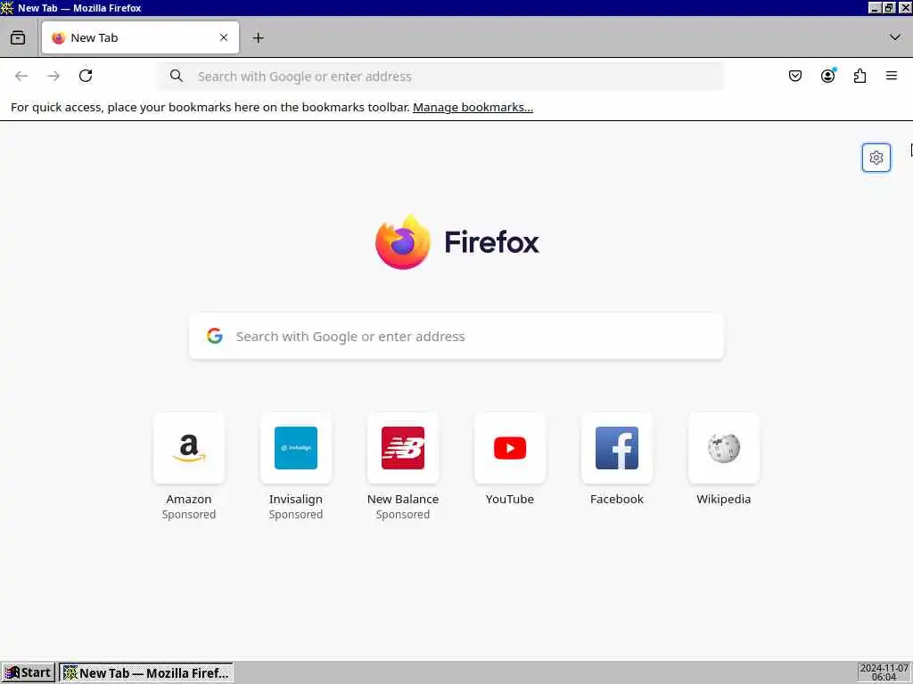This screenshot has width=913, height=684.
Task: Click the window menu icon in title bar
Action: pos(7,7)
